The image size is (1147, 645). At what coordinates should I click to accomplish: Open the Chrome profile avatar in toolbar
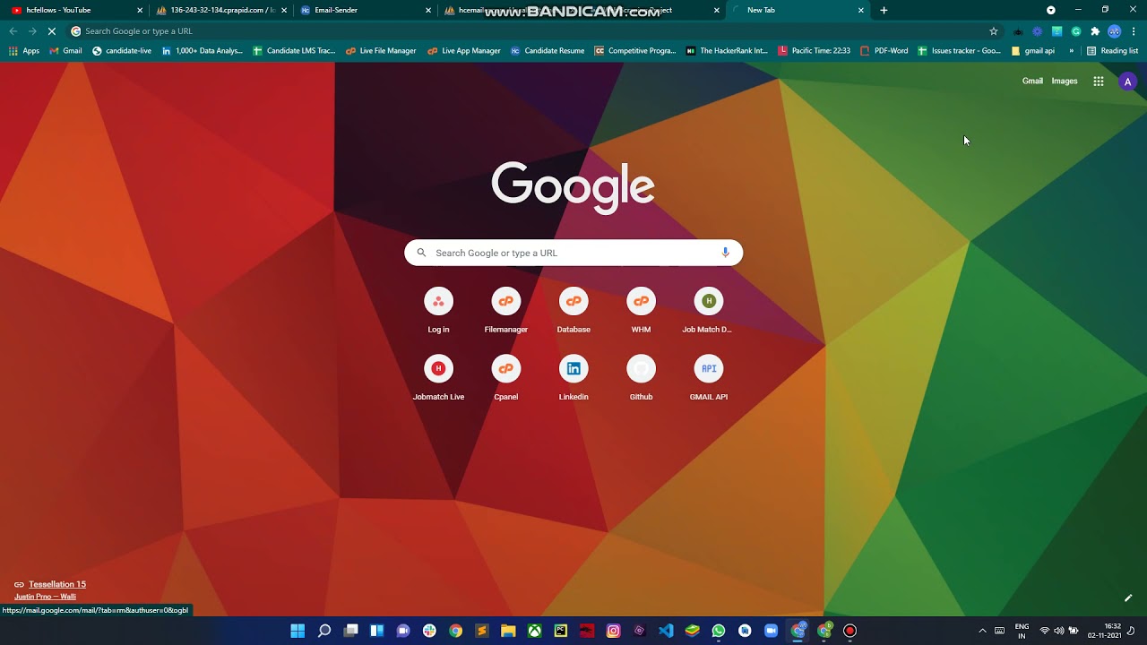coord(1114,31)
